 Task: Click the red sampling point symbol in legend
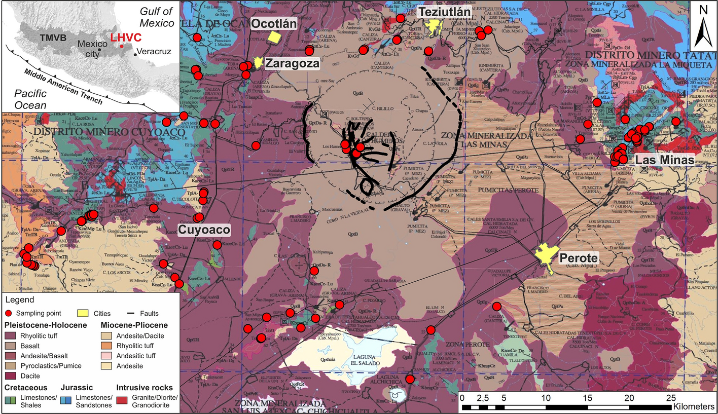(9, 314)
